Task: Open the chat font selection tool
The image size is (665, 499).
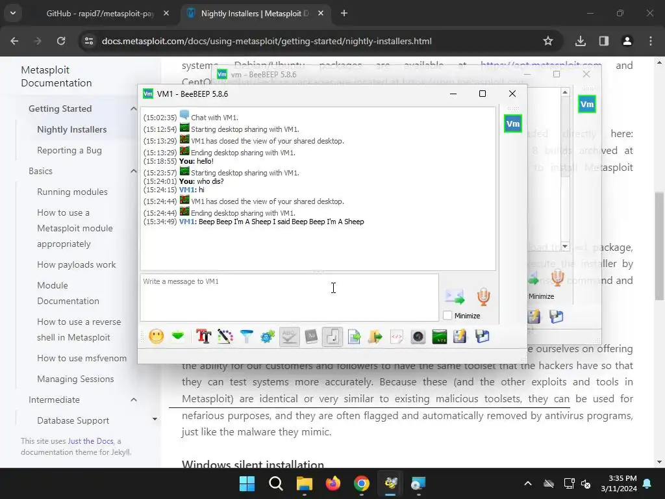Action: 203,337
